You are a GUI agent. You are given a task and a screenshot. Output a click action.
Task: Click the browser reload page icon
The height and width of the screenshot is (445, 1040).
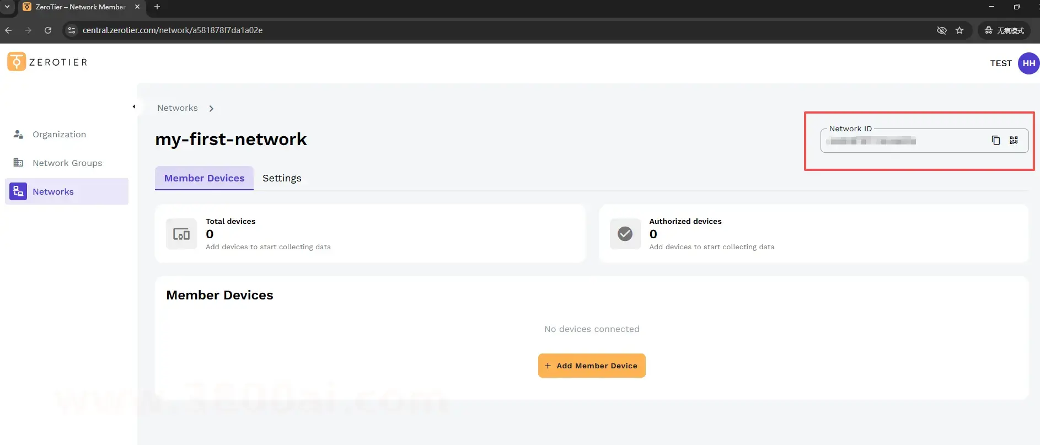coord(48,30)
